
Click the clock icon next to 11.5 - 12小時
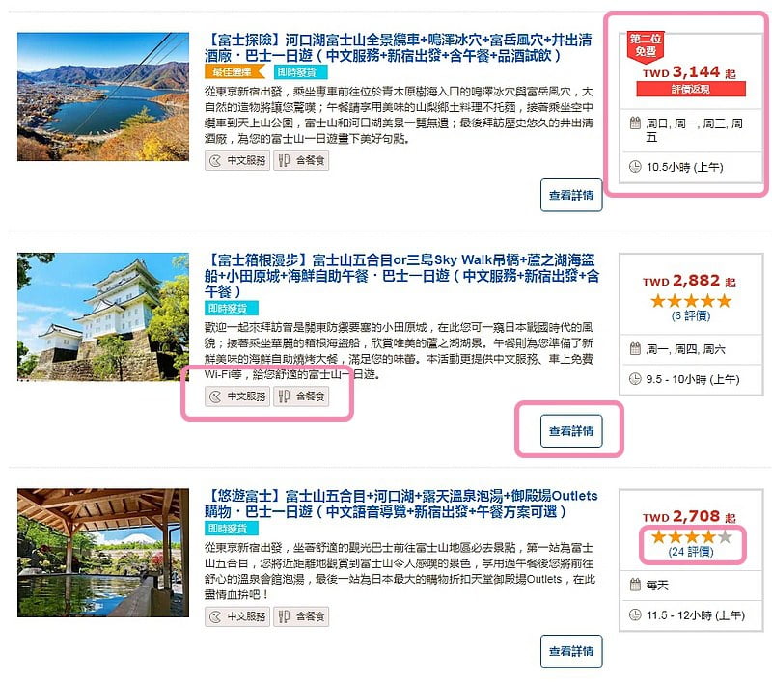point(635,614)
